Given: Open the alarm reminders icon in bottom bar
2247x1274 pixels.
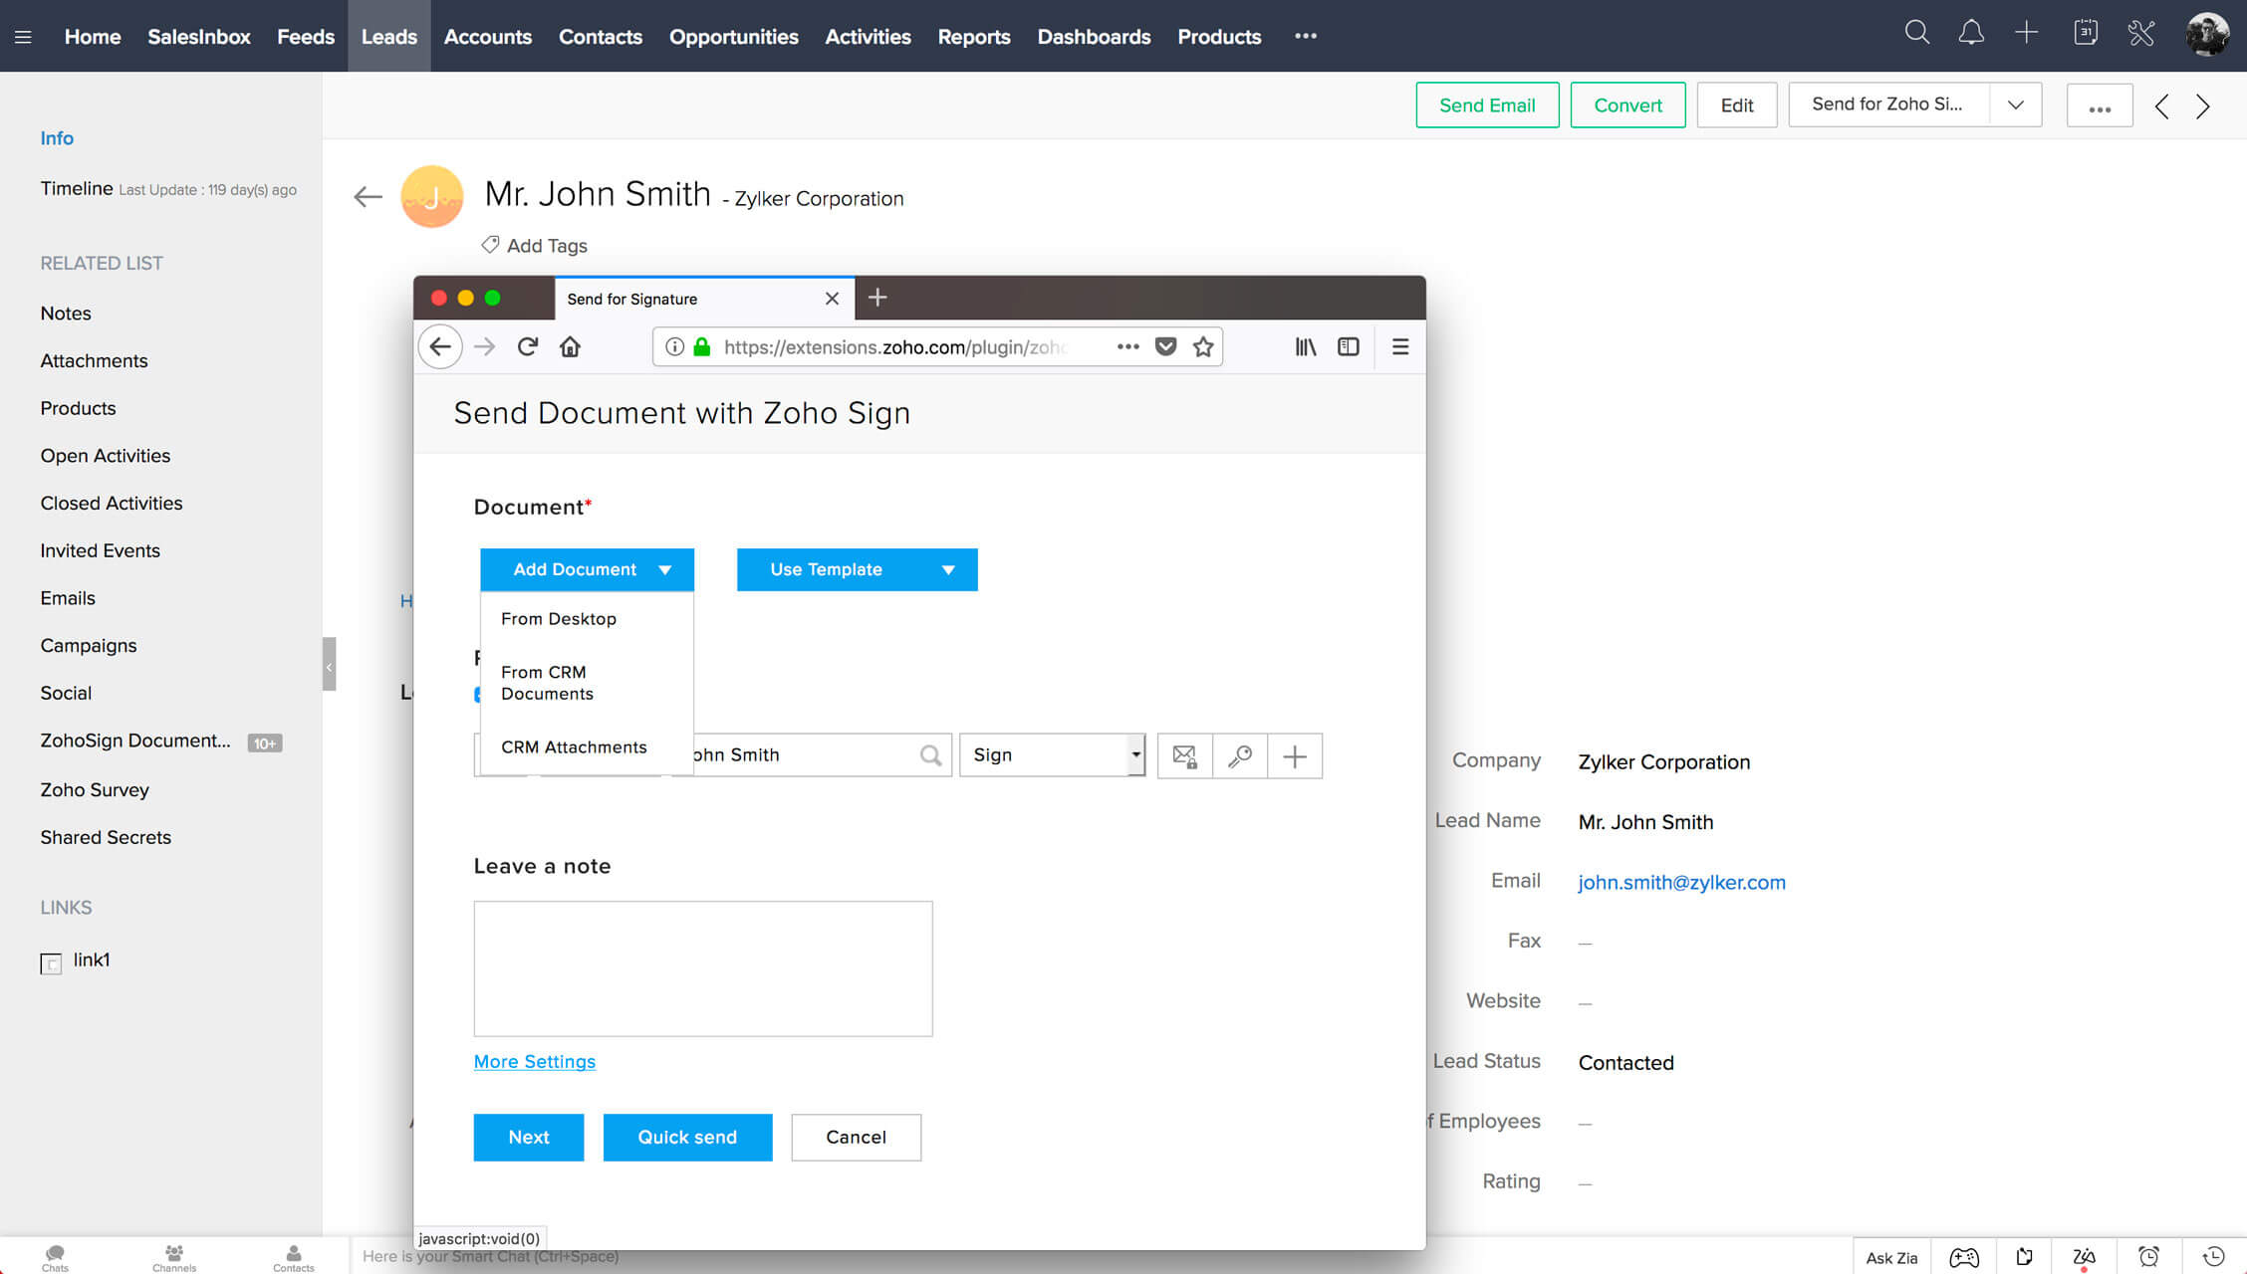Looking at the screenshot, I should (x=2148, y=1256).
